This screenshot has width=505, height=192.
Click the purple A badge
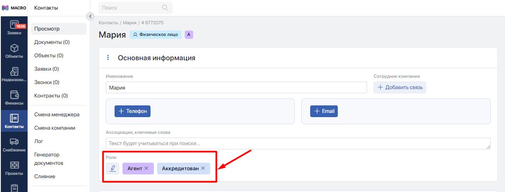[x=189, y=35]
